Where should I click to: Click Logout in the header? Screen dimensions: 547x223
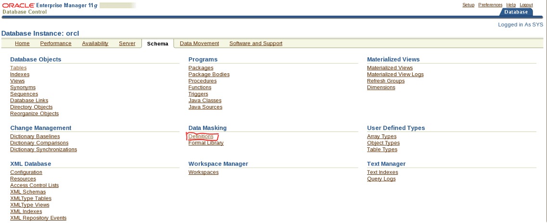[x=526, y=5]
